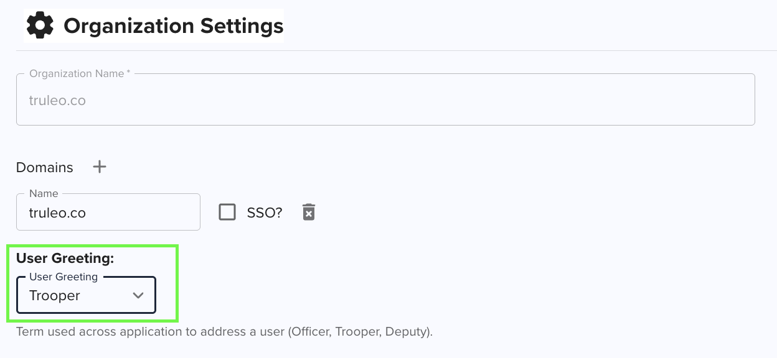Screen dimensions: 777x358
Task: Expand the chevron arrow in User Greeting
Action: click(138, 295)
